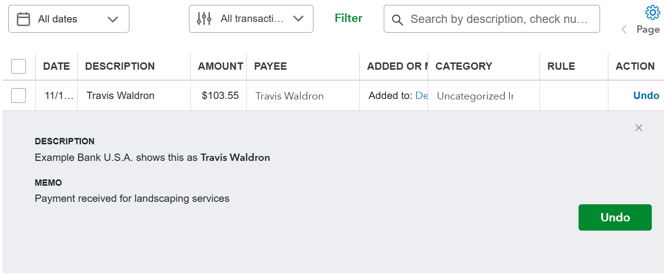This screenshot has height=274, width=664.
Task: Click the sliders icon in transactions filter
Action: pos(204,19)
